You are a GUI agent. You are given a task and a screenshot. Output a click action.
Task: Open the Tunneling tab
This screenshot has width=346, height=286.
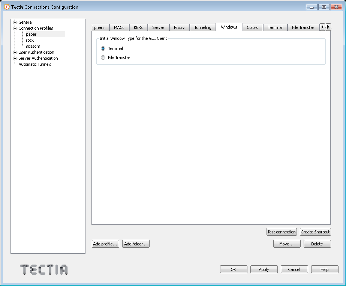pos(202,27)
